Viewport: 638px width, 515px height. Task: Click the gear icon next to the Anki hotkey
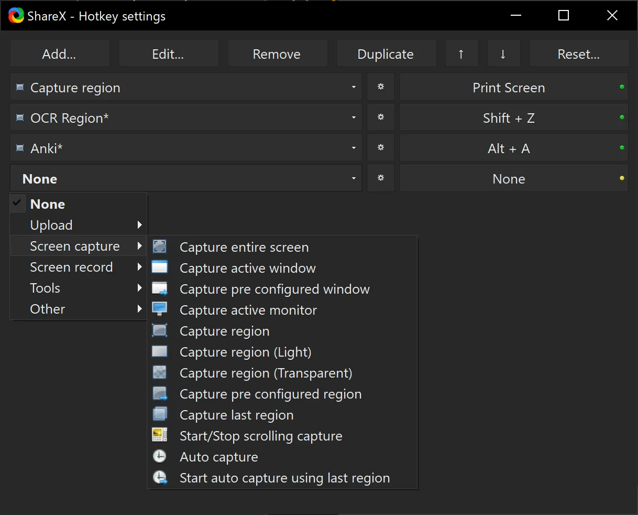coord(381,147)
